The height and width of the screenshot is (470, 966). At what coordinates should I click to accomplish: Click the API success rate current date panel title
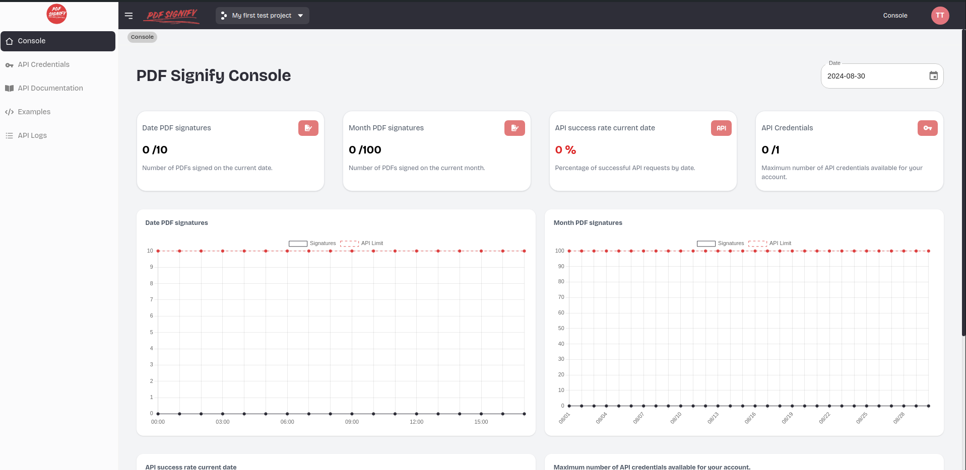coord(191,467)
